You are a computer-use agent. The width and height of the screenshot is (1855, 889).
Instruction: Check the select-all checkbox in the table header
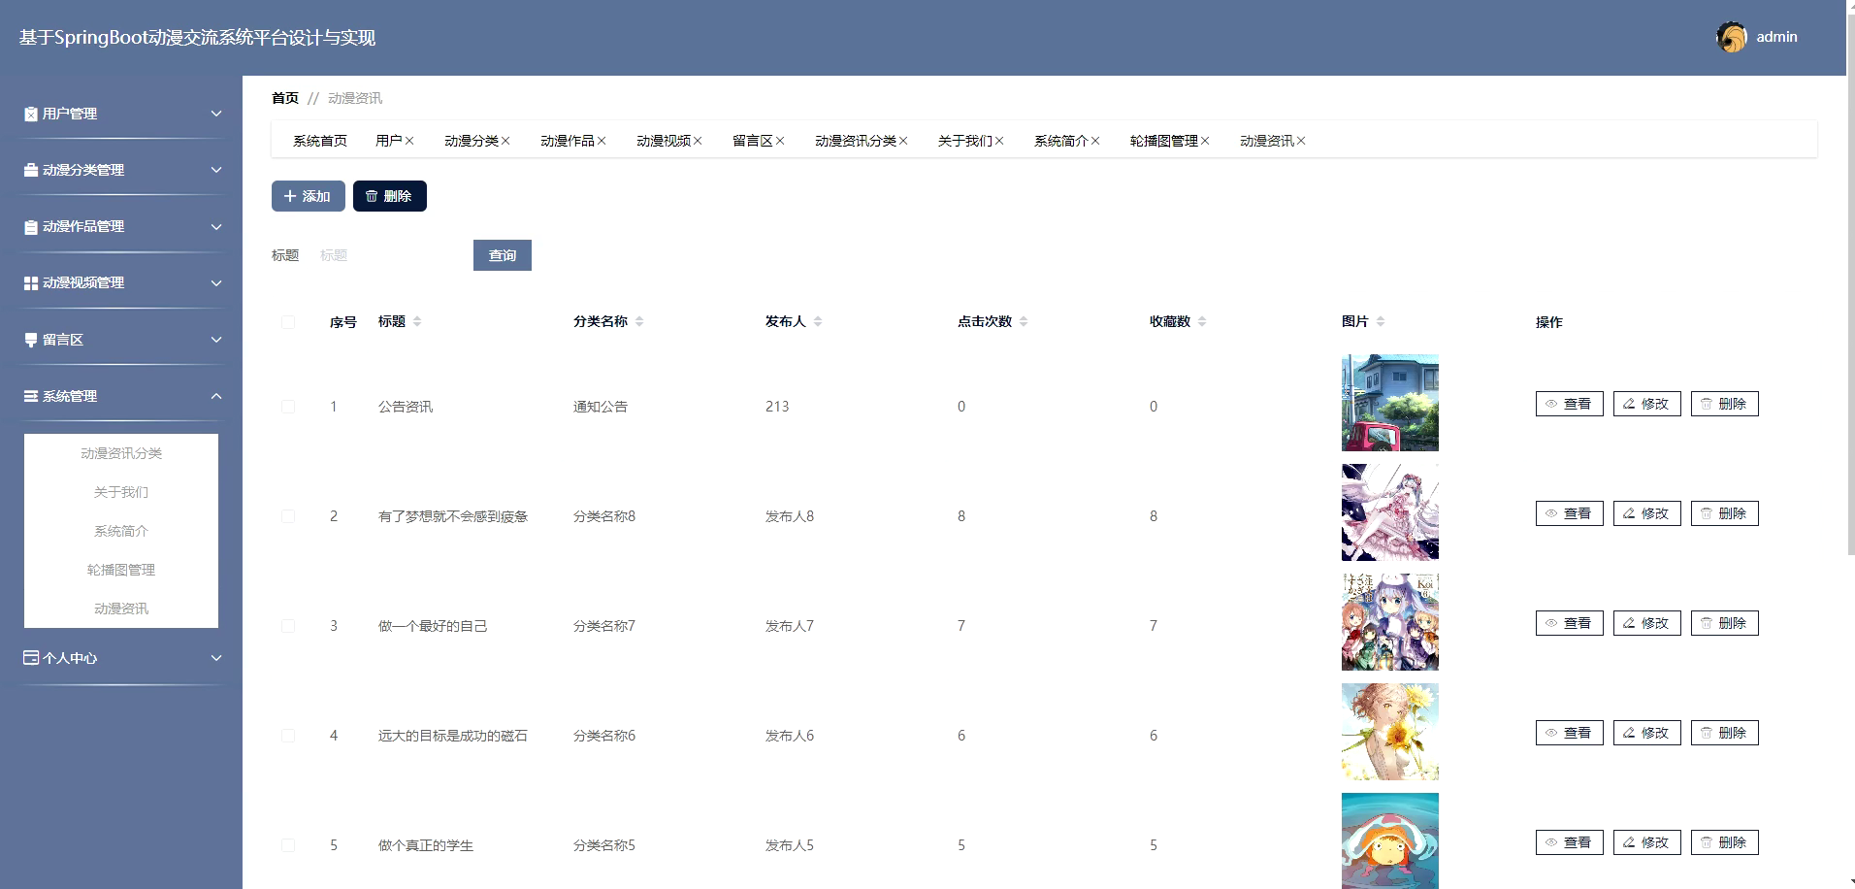(x=288, y=321)
